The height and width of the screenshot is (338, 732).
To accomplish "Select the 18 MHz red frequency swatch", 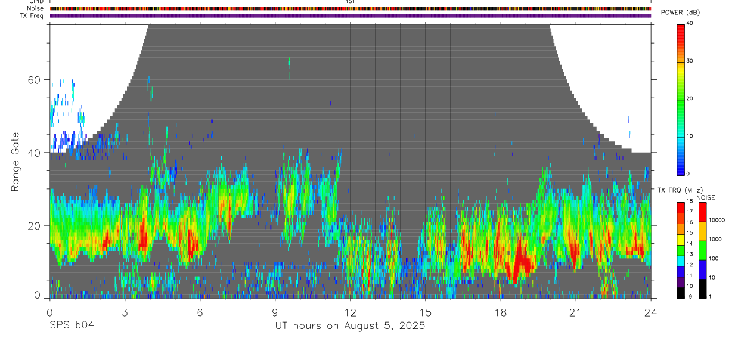I will (x=681, y=207).
